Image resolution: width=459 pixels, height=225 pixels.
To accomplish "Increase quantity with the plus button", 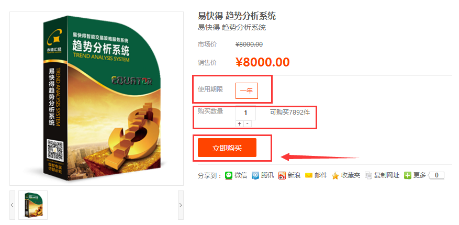I will 239,124.
